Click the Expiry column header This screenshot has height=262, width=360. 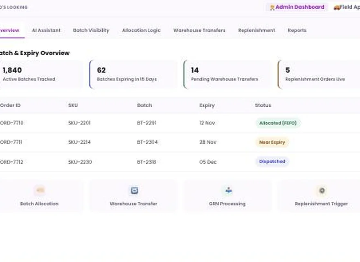[207, 106]
